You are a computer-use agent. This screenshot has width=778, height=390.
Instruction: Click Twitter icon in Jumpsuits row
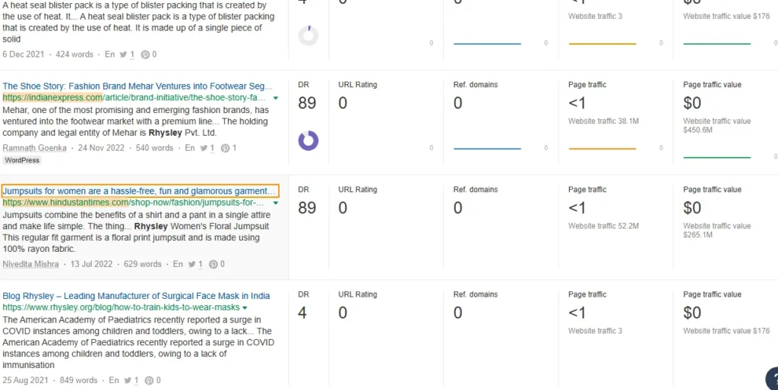click(192, 265)
